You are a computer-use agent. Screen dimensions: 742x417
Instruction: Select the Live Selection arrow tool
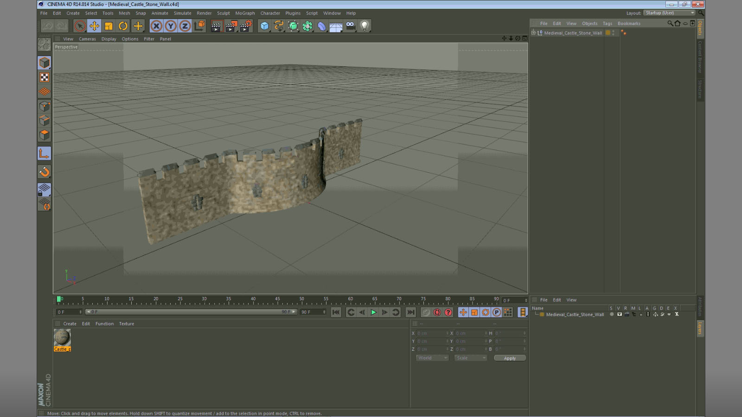click(x=80, y=26)
